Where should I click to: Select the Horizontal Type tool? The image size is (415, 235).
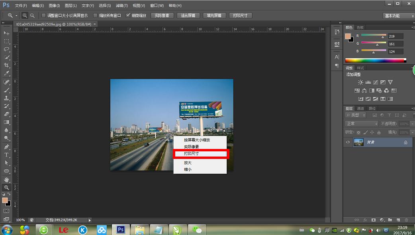[7, 155]
